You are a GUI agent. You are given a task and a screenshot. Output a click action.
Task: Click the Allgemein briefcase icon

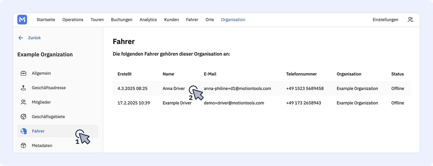23,73
